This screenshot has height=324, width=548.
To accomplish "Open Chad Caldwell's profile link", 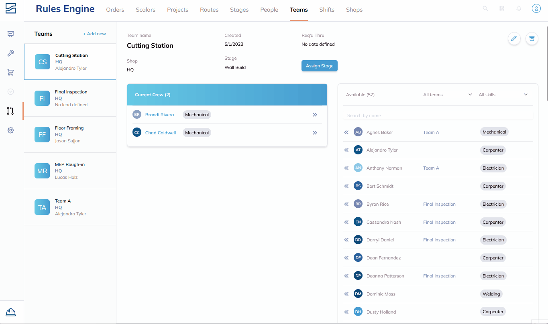I will pyautogui.click(x=161, y=133).
